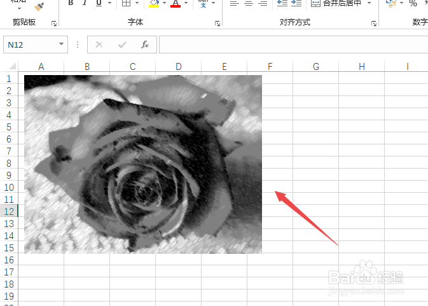Select row 5 header
Viewport: 428px width, 306px height.
coord(9,127)
